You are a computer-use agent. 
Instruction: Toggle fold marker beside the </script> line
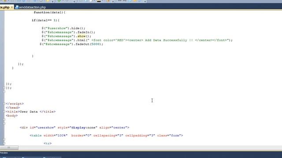pos(4,104)
